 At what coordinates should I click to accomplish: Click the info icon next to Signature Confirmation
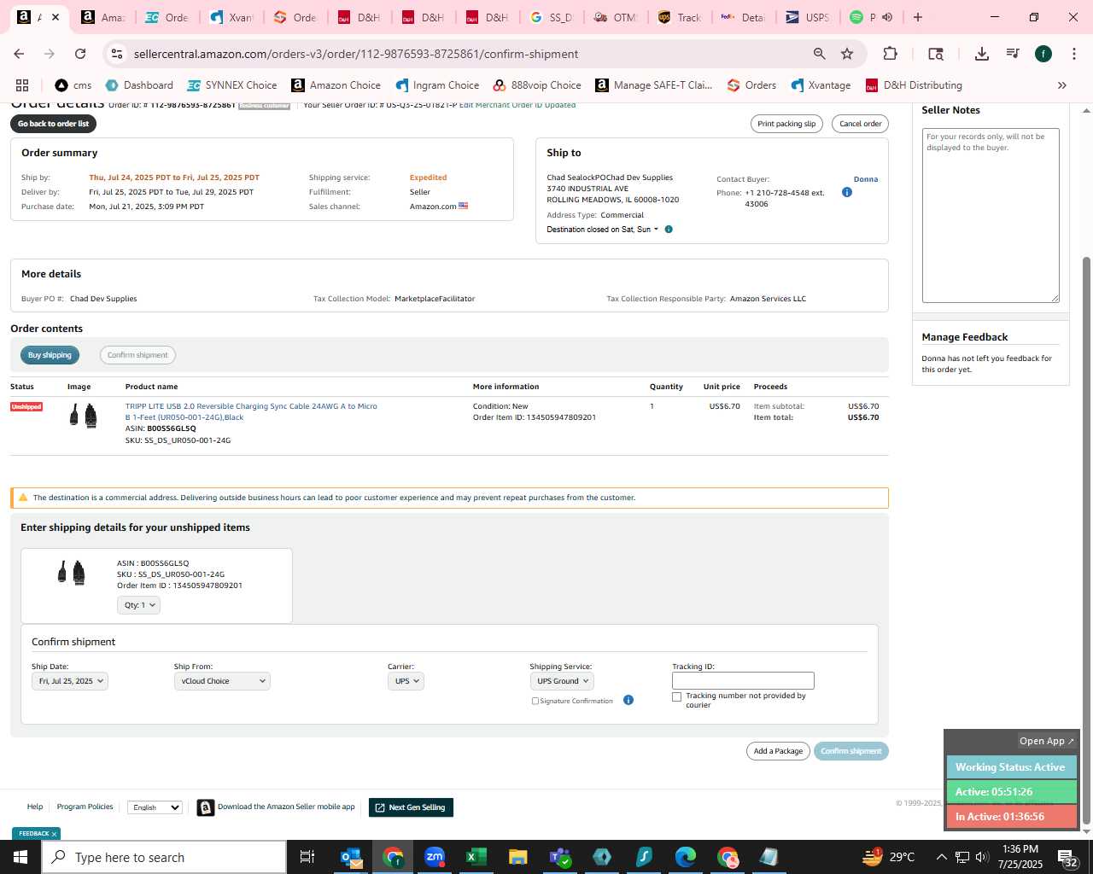point(628,701)
